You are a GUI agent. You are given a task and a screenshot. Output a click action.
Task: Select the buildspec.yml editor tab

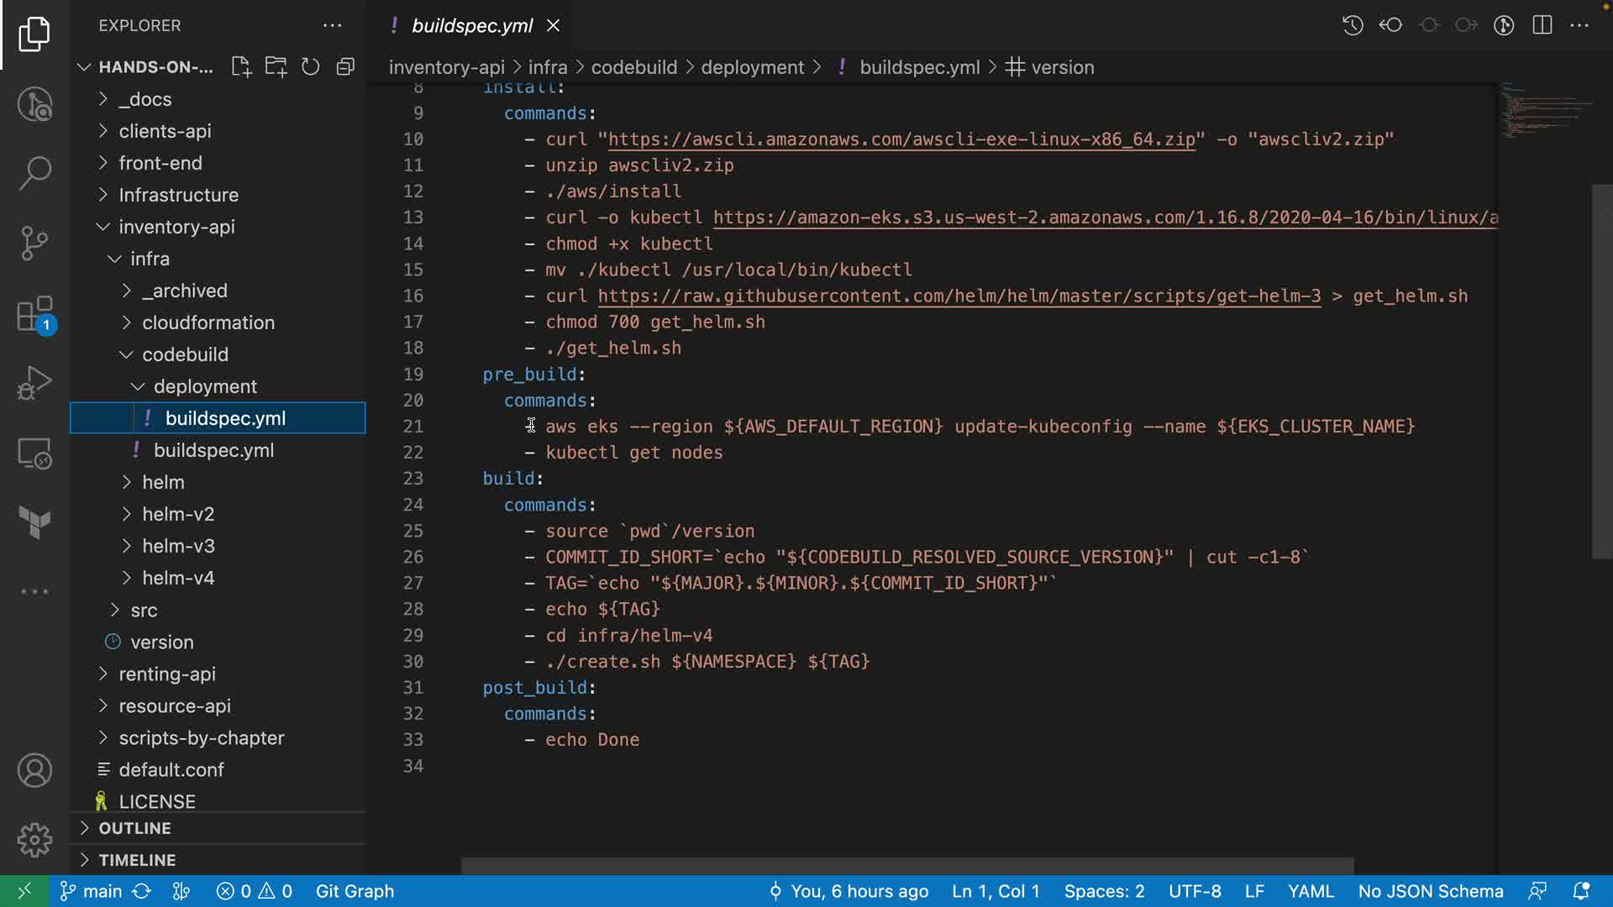471,25
